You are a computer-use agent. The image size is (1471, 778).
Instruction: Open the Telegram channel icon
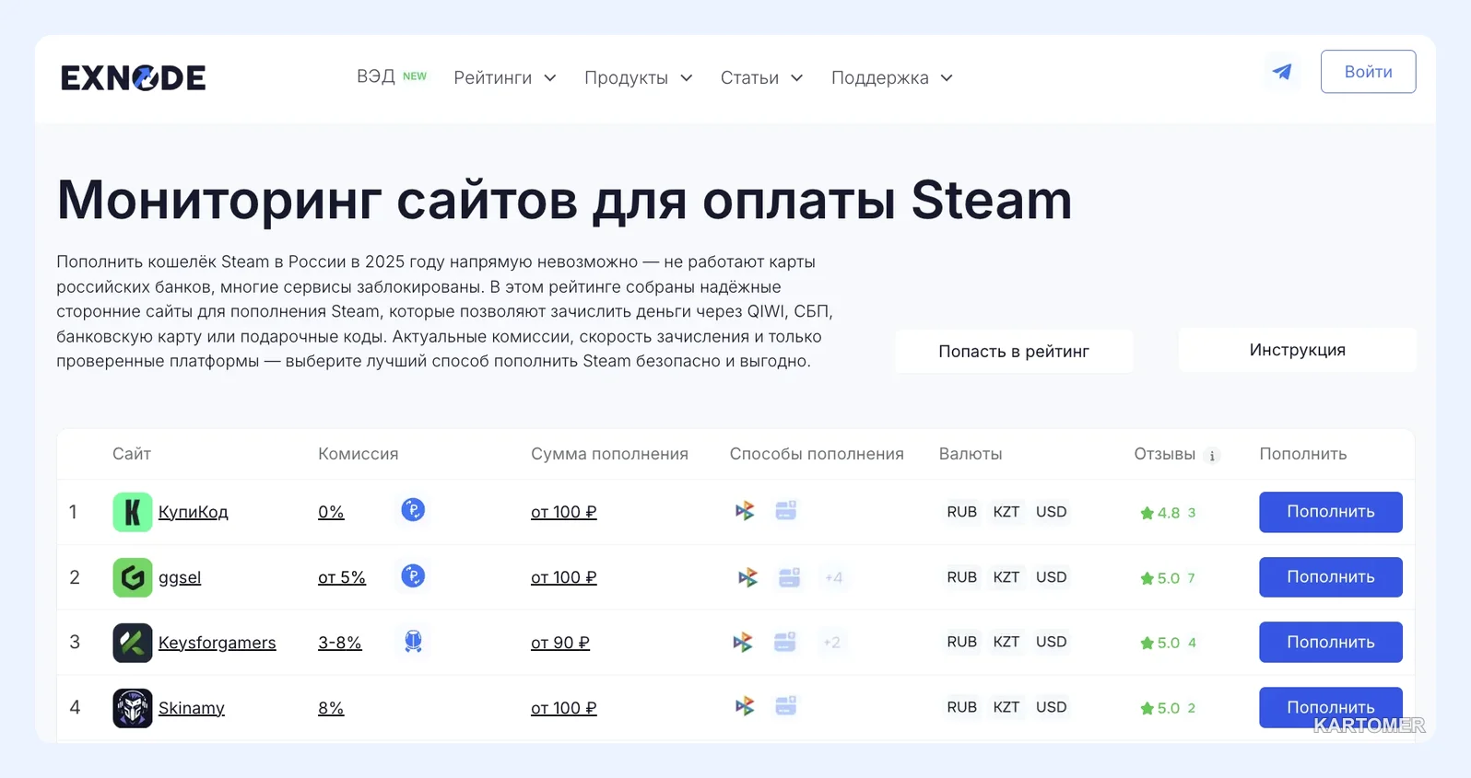tap(1282, 72)
